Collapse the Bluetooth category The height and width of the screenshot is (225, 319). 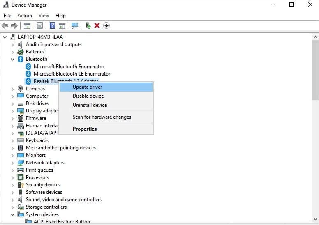click(x=12, y=59)
